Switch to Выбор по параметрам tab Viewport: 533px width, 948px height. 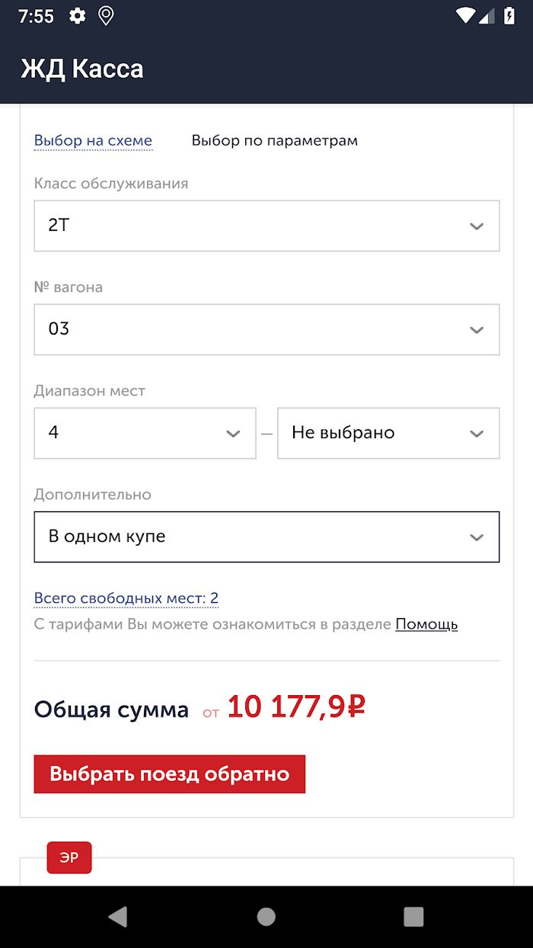[275, 140]
